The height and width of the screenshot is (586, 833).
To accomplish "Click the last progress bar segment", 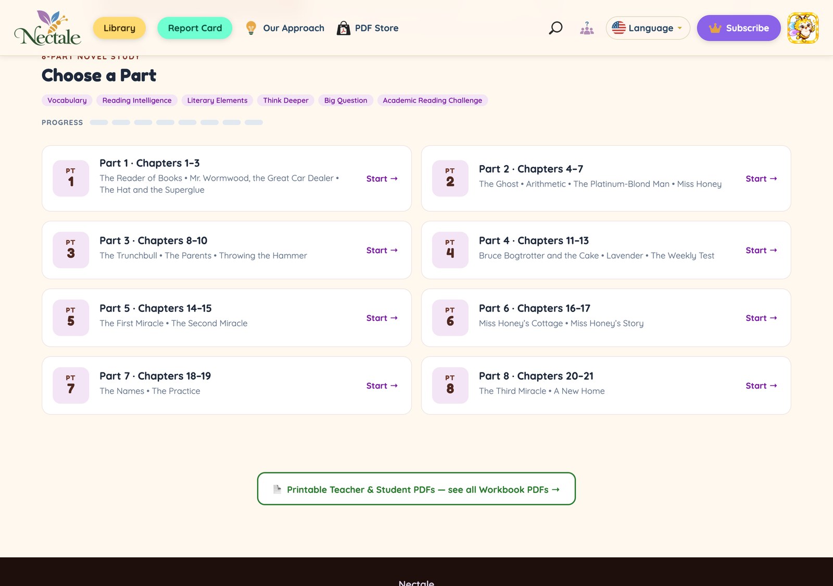I will coord(254,122).
